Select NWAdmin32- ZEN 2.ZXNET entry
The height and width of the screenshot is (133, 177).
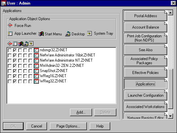[x=62, y=66]
